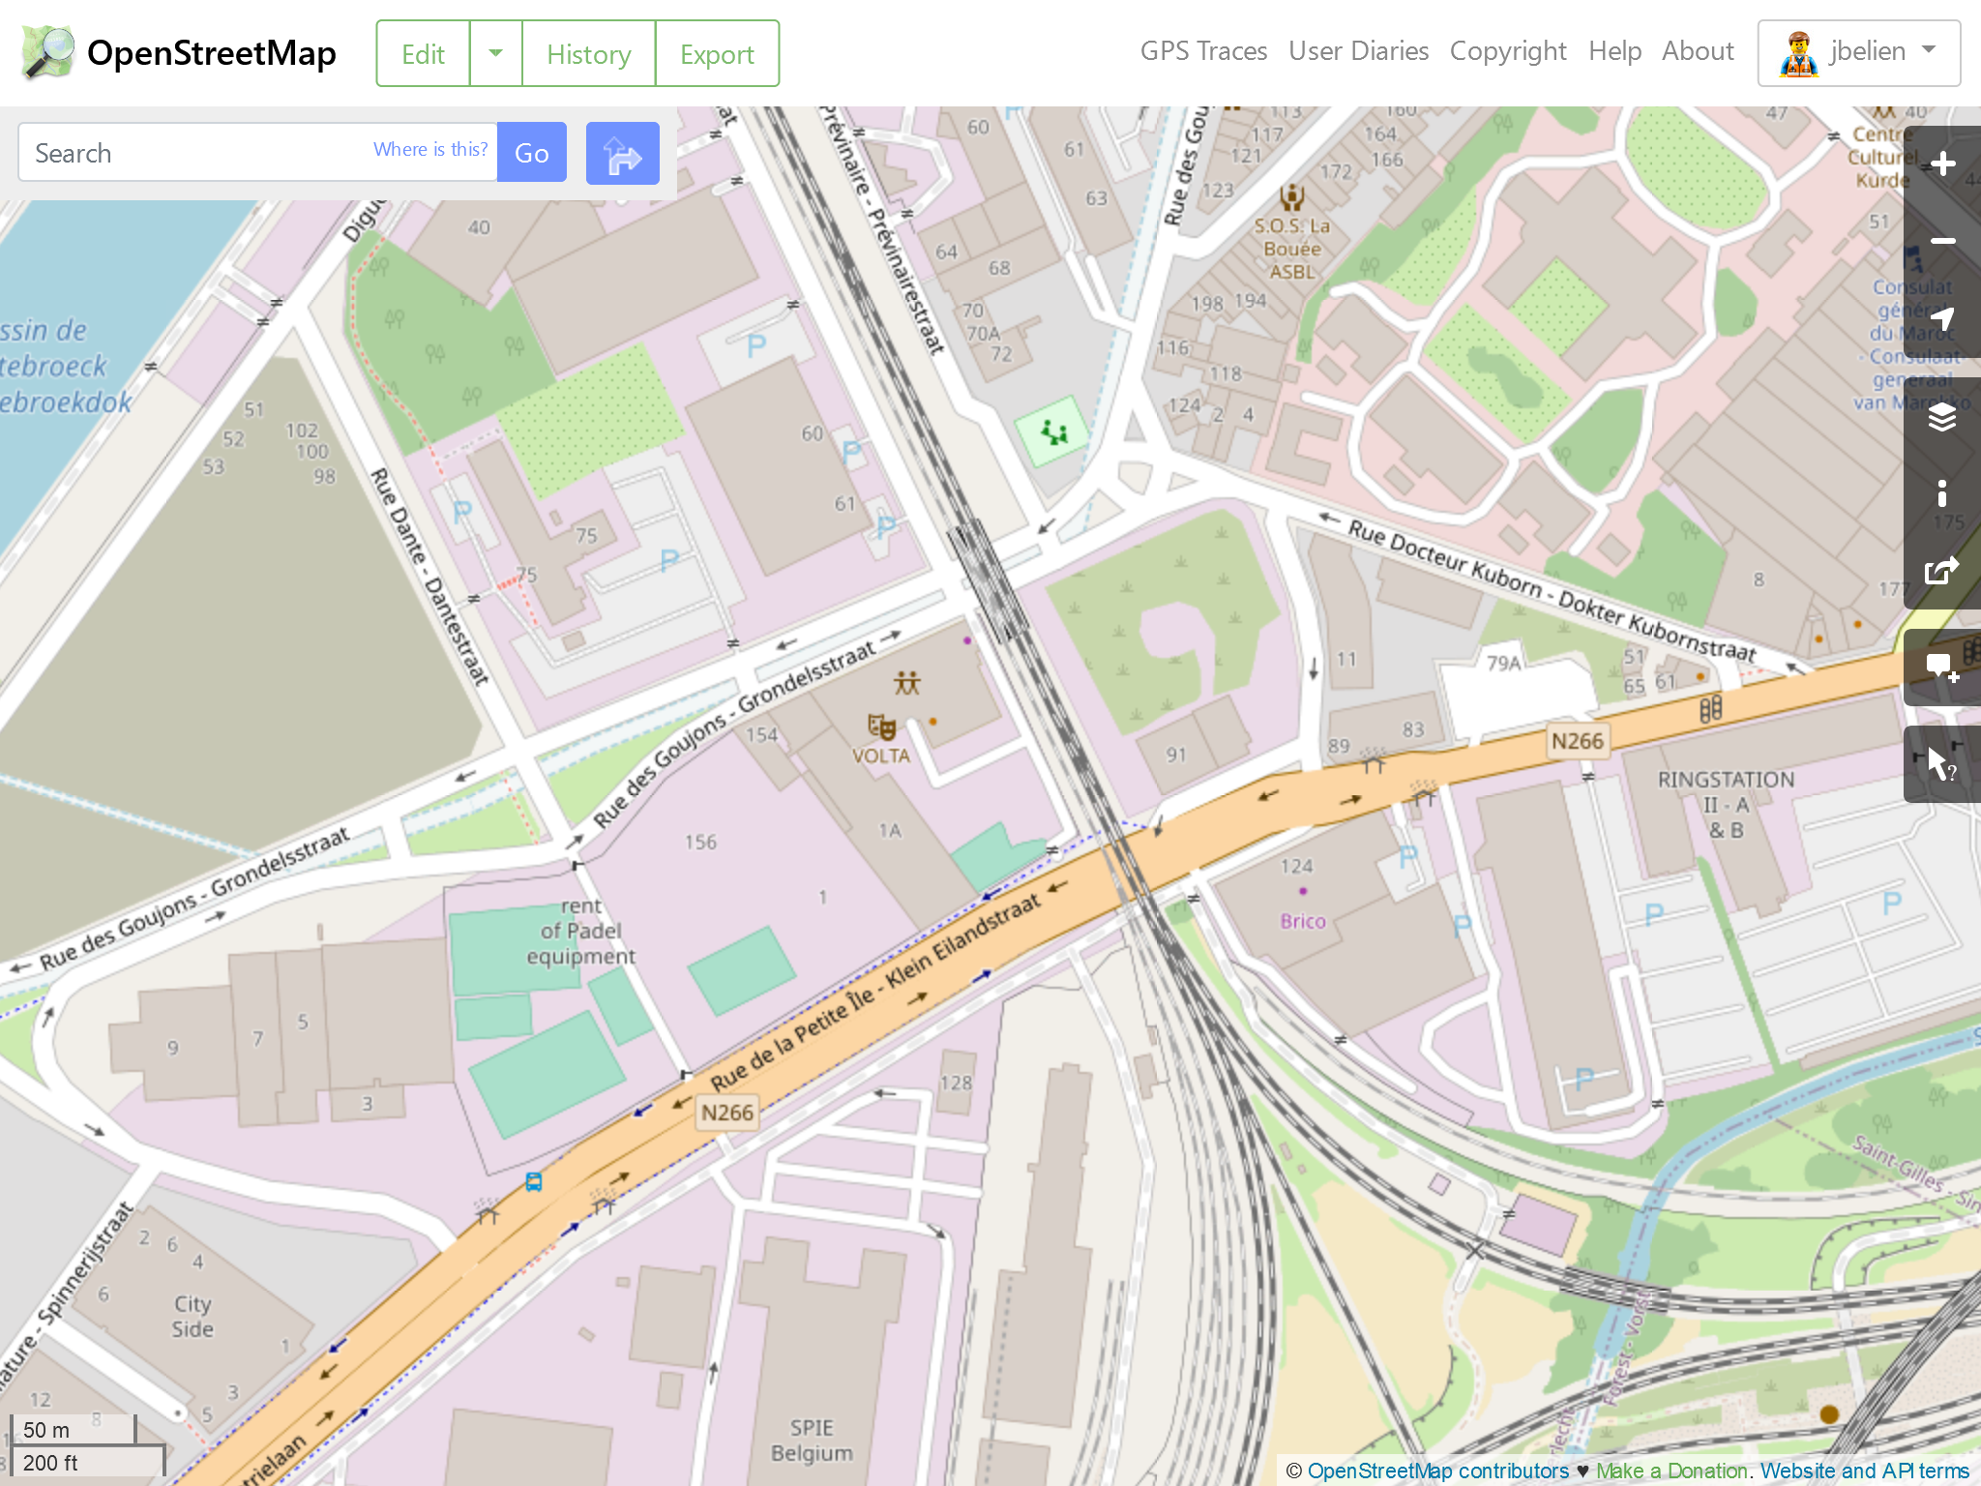
Task: Open User Diaries page
Action: tap(1358, 51)
